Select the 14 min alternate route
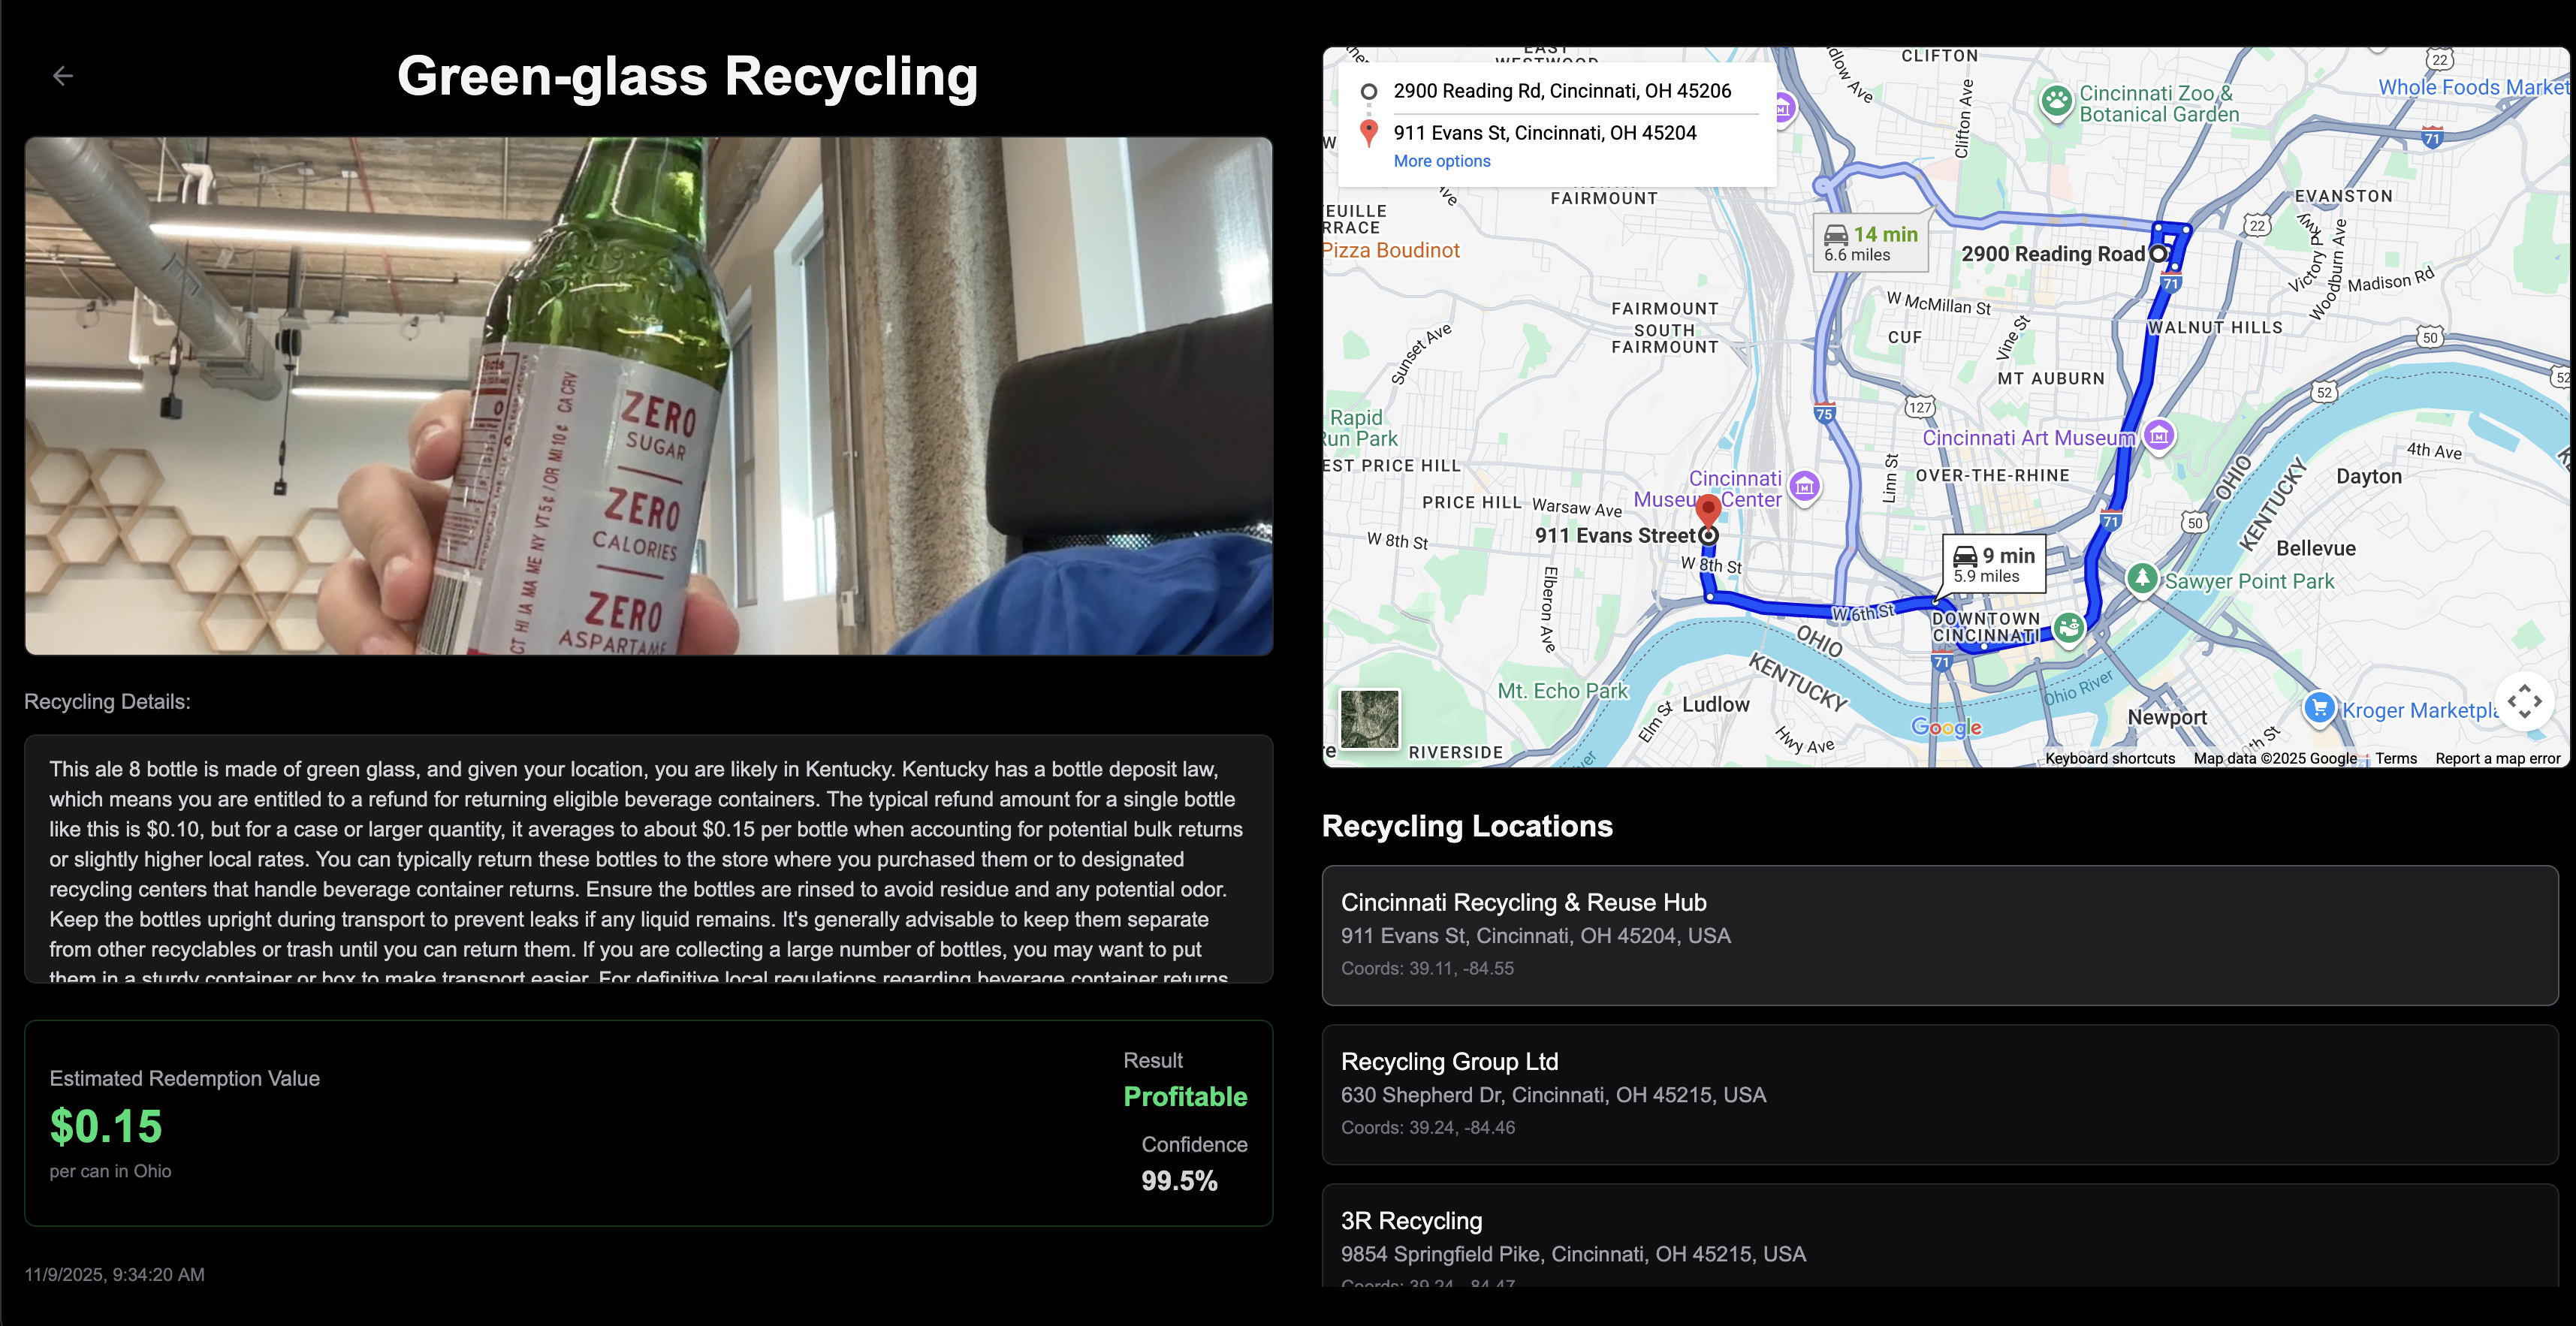The image size is (2576, 1326). click(1870, 243)
